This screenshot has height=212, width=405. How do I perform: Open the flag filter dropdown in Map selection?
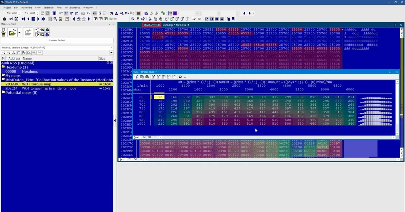[24, 53]
